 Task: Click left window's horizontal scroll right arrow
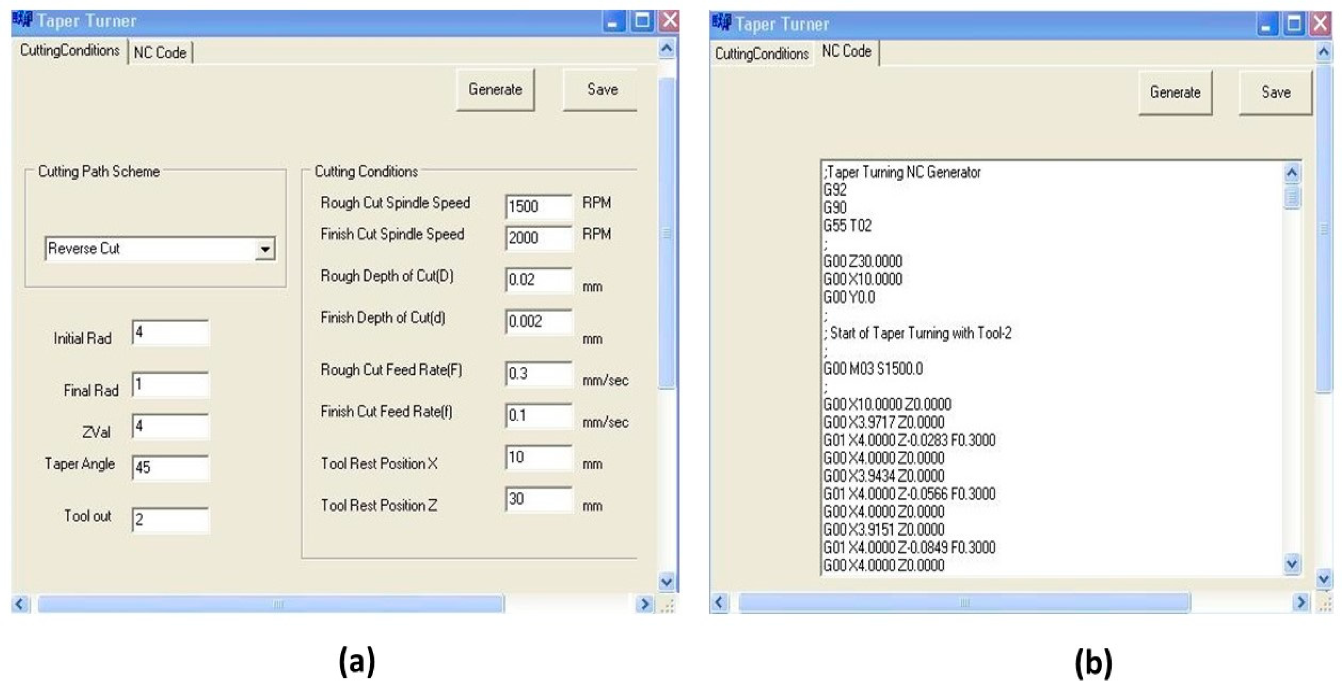click(x=644, y=604)
